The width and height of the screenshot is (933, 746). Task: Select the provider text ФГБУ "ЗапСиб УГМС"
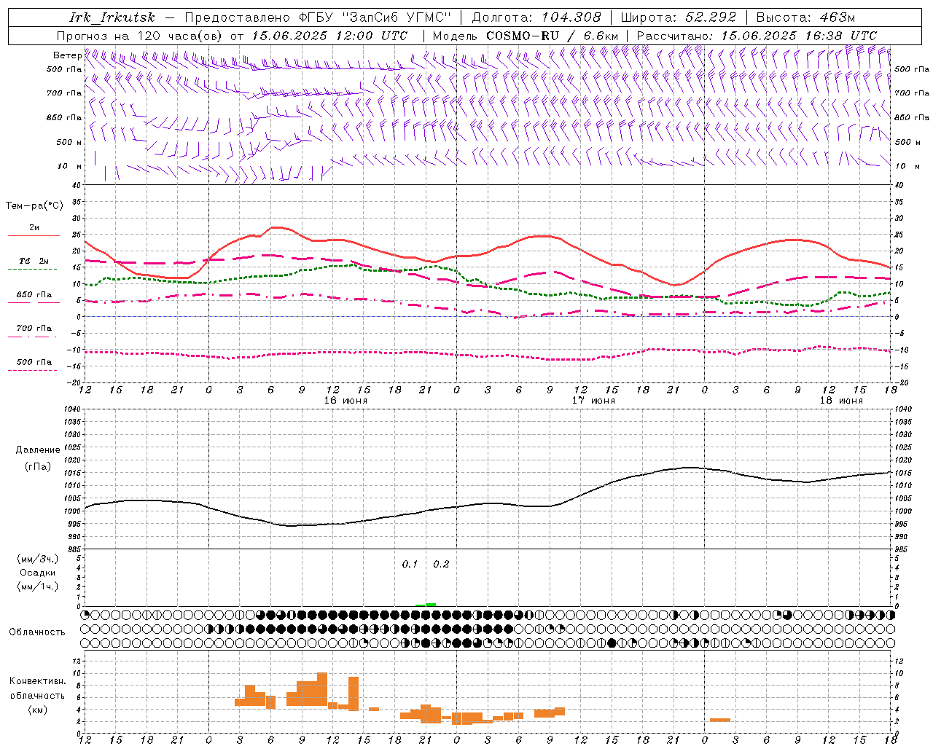pyautogui.click(x=375, y=17)
